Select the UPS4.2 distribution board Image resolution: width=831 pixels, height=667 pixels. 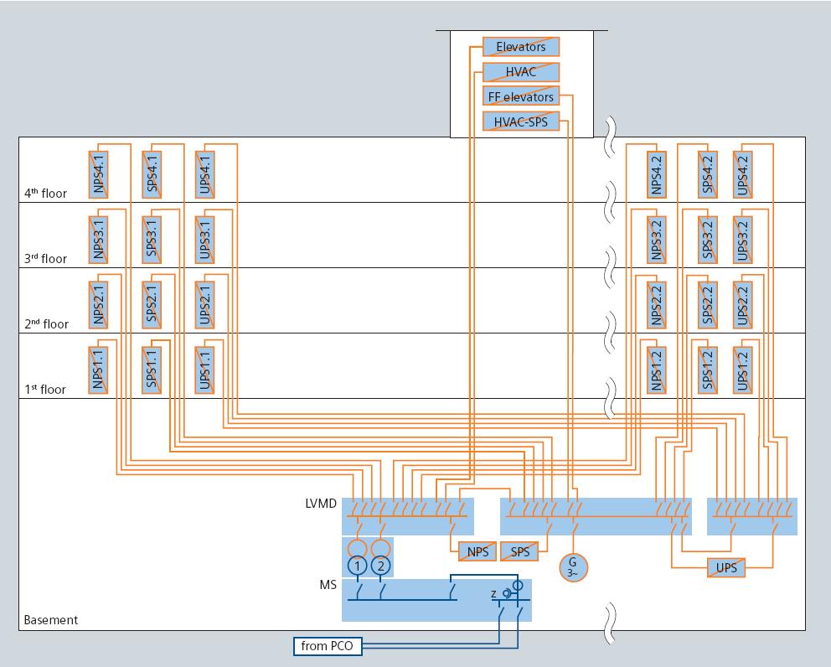[743, 173]
